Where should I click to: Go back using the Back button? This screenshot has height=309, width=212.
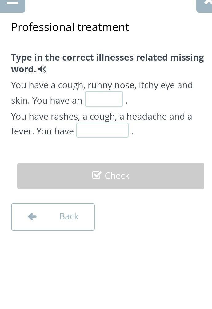point(53,217)
